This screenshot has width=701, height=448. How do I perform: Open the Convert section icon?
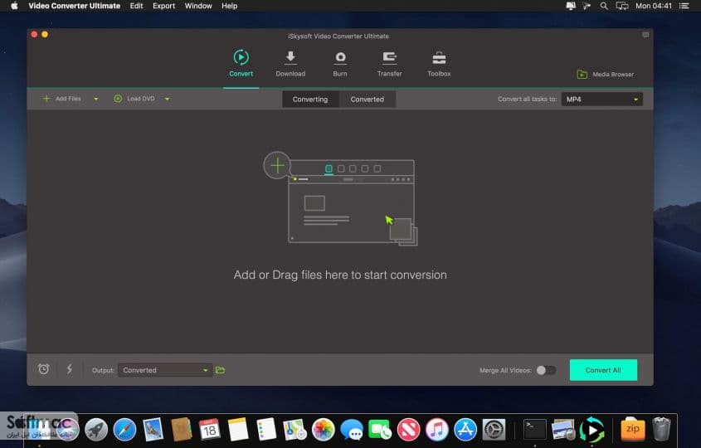241,58
